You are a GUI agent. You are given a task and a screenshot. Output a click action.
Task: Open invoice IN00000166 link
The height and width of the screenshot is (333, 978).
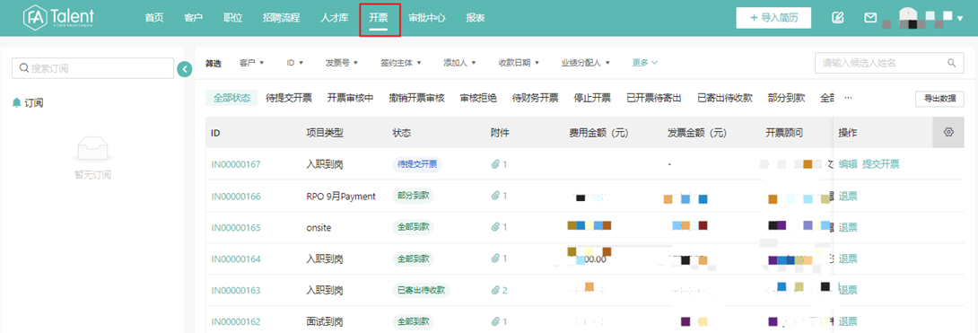pyautogui.click(x=236, y=197)
